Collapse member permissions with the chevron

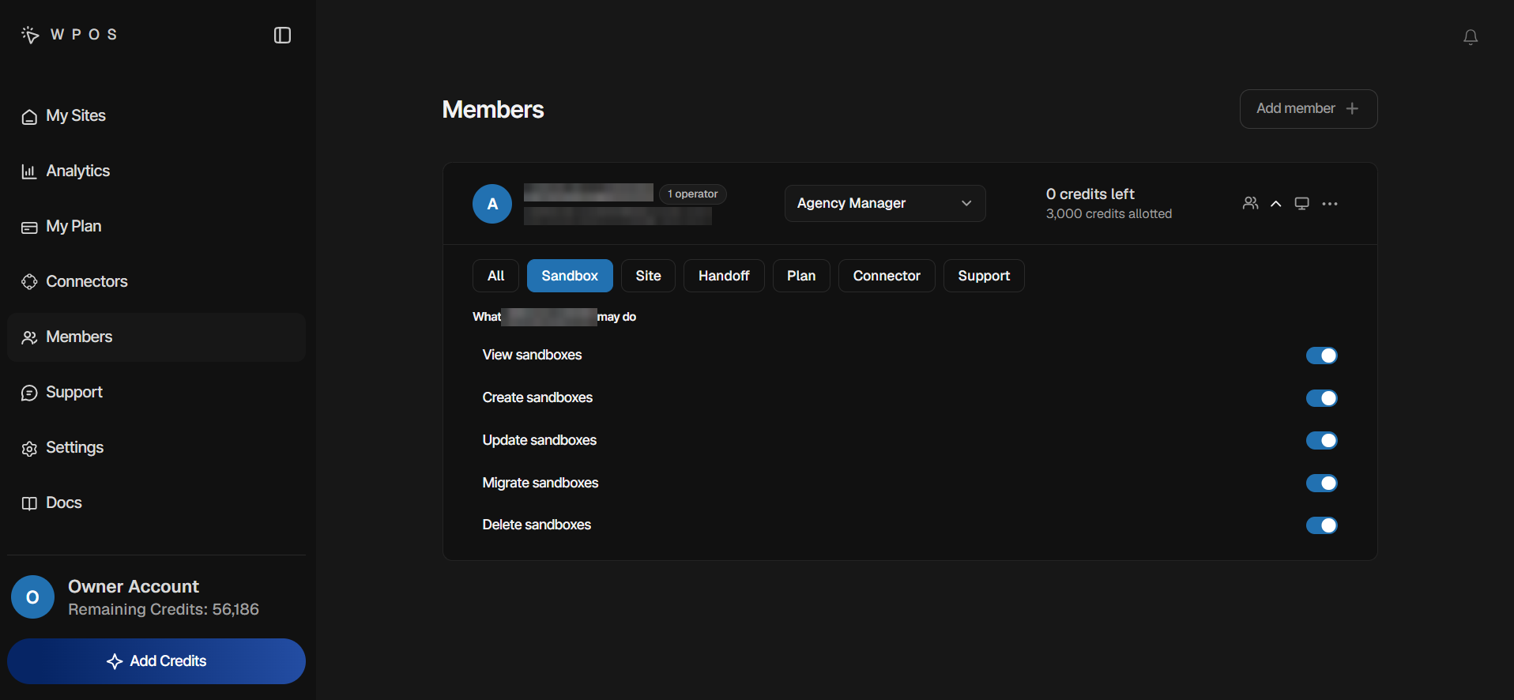coord(1275,204)
